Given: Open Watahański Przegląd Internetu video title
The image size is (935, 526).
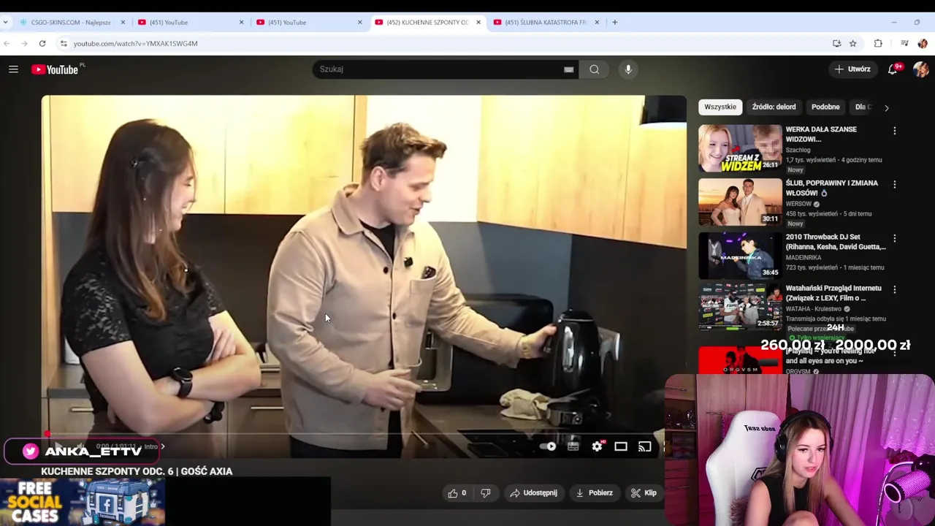Looking at the screenshot, I should 833,293.
